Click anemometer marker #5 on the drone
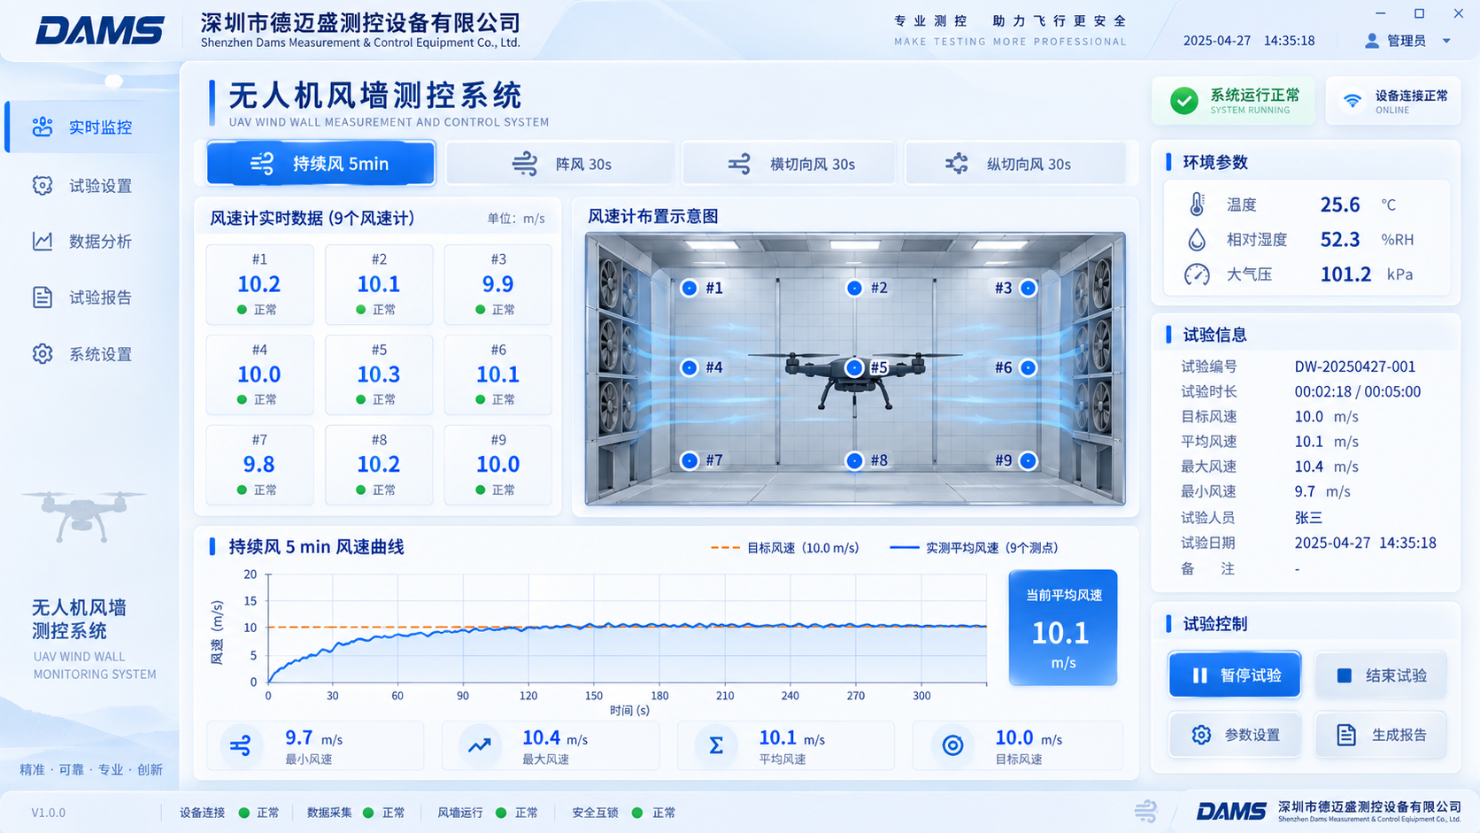The image size is (1480, 833). point(854,367)
